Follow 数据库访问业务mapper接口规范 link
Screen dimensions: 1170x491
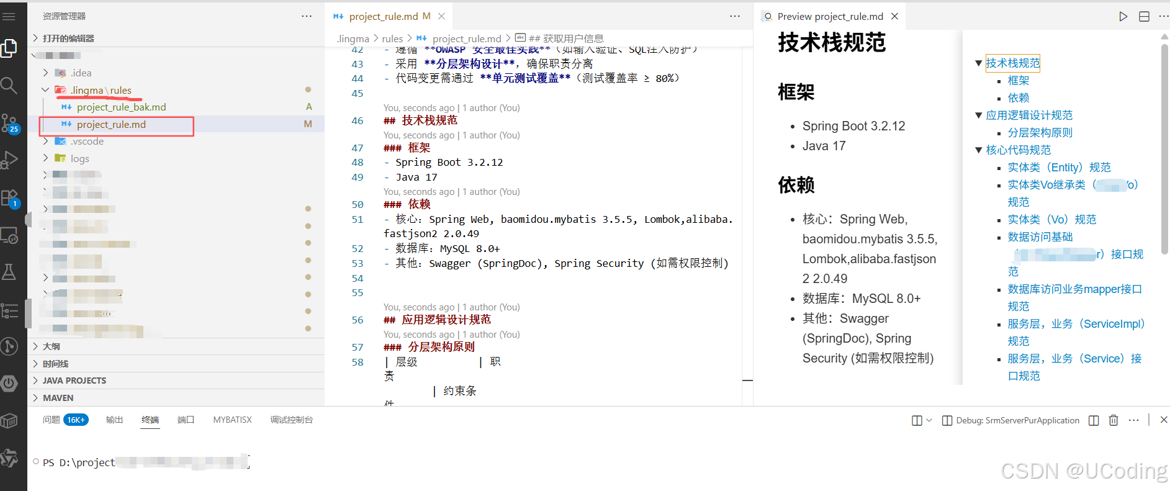(x=1075, y=297)
